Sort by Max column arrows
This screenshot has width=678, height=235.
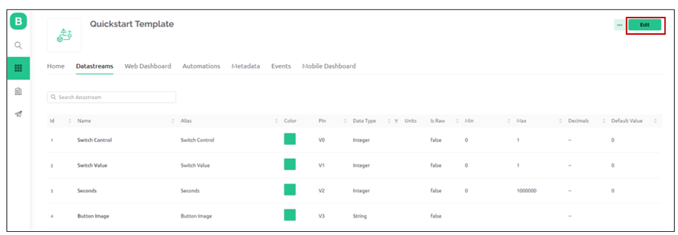[x=560, y=122]
